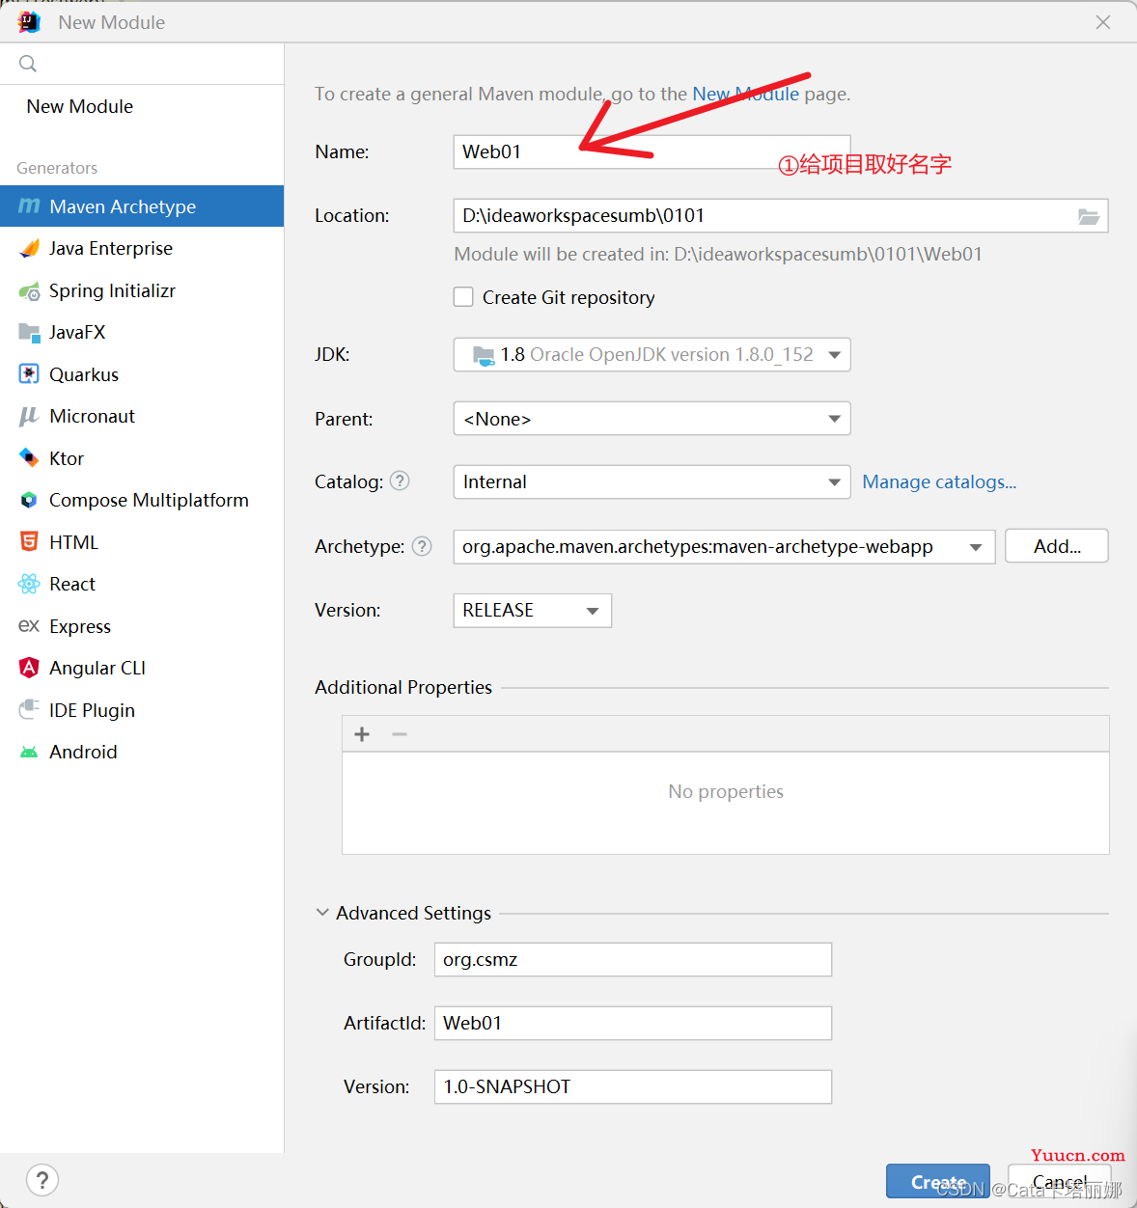Click the Express icon

pos(29,626)
